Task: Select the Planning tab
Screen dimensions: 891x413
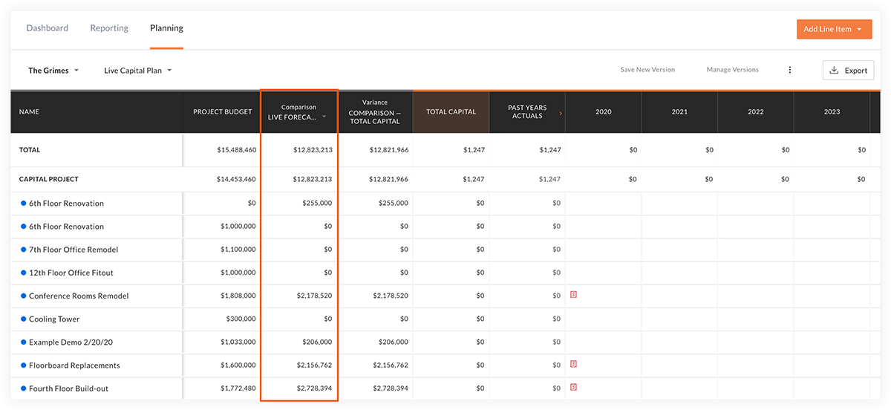Action: coord(166,28)
